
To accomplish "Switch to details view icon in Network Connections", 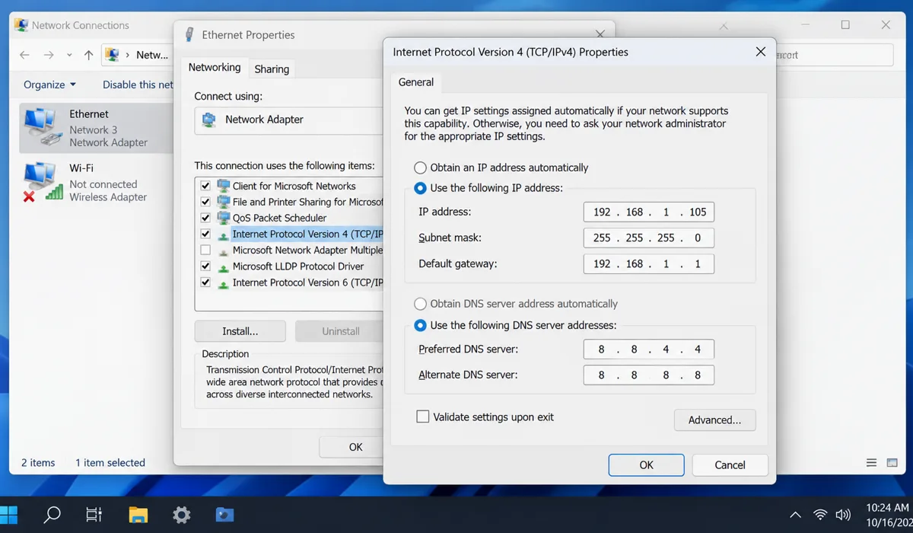I will pos(871,463).
